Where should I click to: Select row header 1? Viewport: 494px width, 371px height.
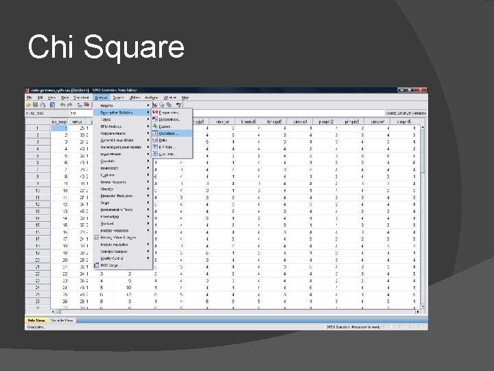point(38,128)
